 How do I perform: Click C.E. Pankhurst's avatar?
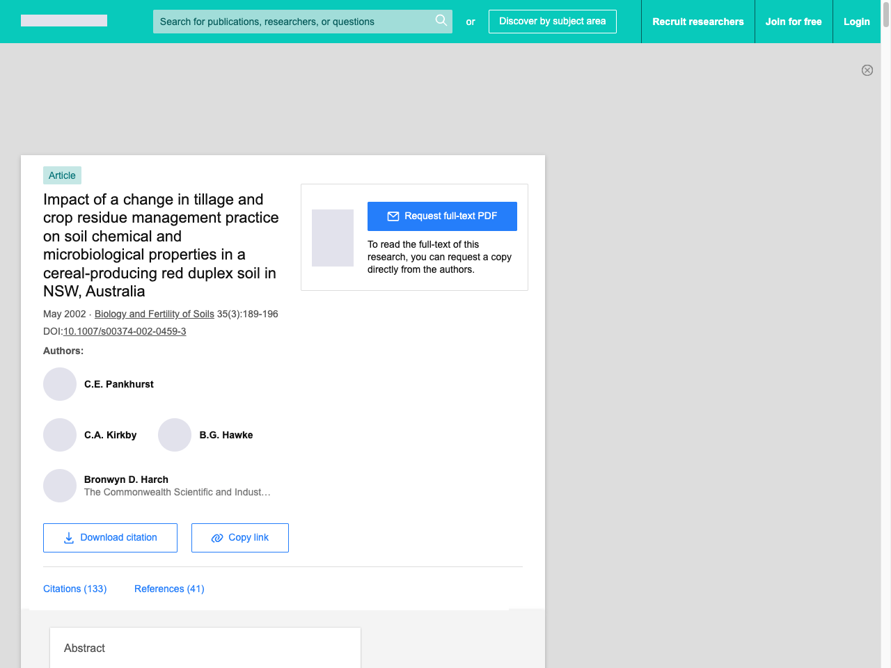pyautogui.click(x=60, y=384)
